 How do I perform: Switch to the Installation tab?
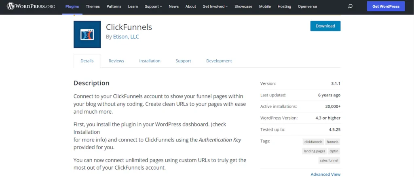tap(150, 61)
